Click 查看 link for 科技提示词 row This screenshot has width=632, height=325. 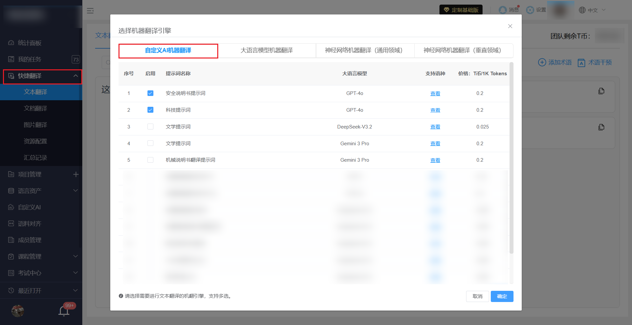[435, 110]
